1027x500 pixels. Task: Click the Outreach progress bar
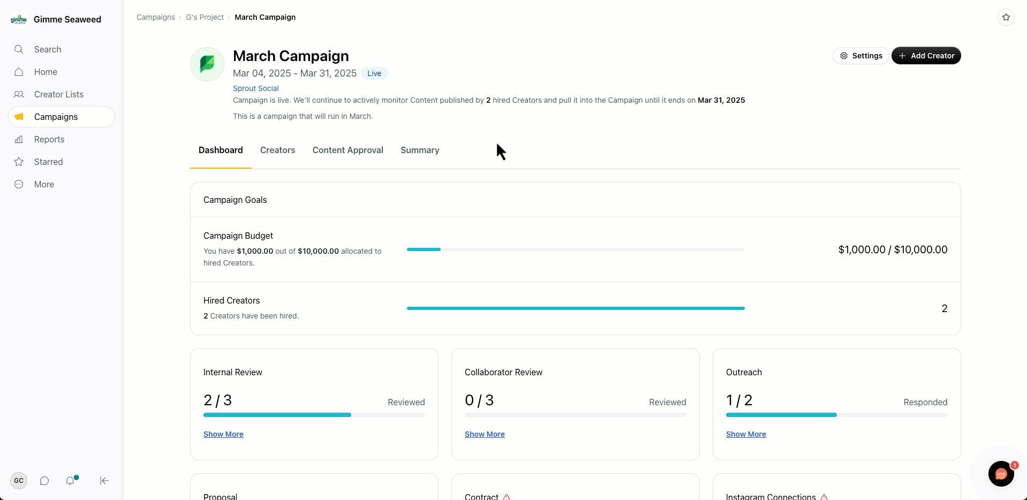tap(837, 415)
